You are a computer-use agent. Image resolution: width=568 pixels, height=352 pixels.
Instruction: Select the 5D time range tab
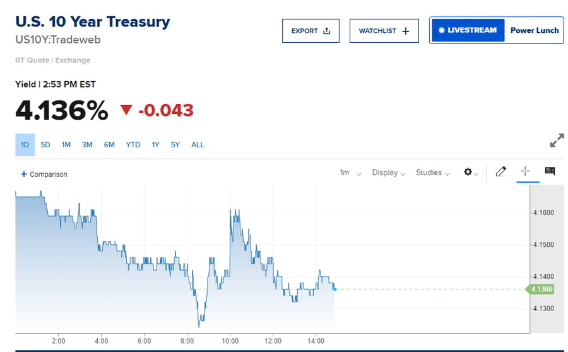pyautogui.click(x=45, y=145)
